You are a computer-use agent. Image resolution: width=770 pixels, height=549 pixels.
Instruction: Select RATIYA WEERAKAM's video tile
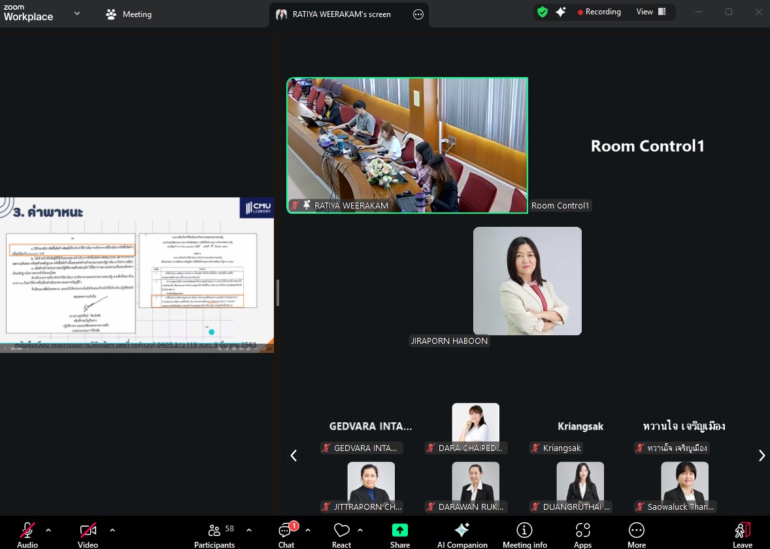click(x=407, y=145)
